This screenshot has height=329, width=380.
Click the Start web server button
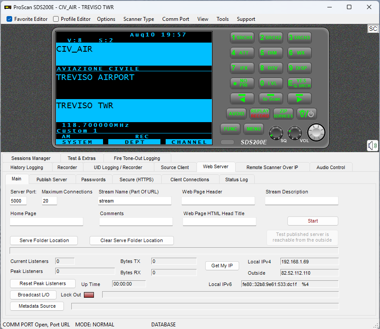click(313, 221)
